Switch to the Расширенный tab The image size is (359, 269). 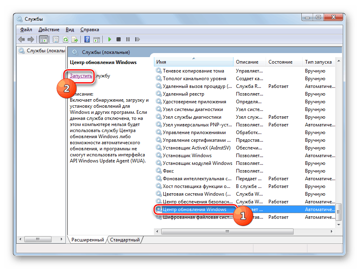(x=87, y=240)
